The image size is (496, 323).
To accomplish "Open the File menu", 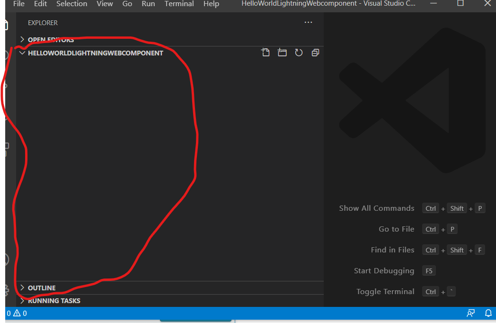I will [18, 4].
